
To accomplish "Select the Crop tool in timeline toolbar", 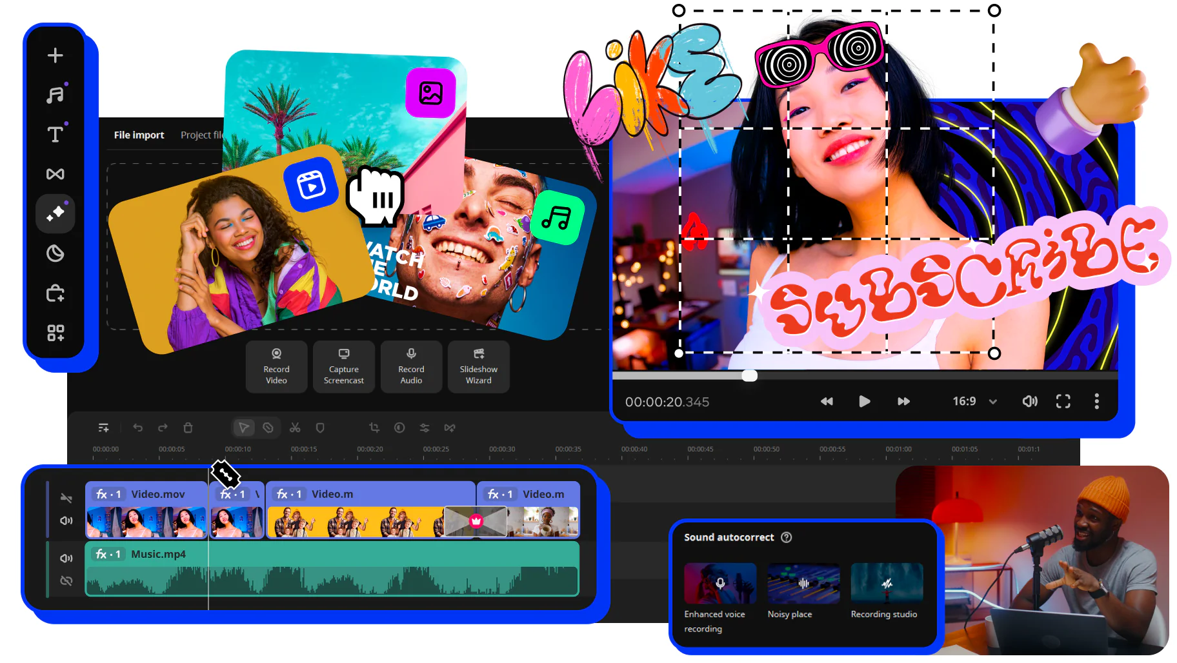I will point(374,428).
